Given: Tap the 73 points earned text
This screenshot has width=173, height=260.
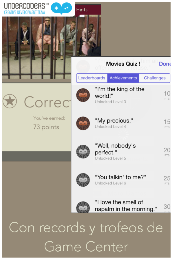Looking at the screenshot, I should pos(46,127).
